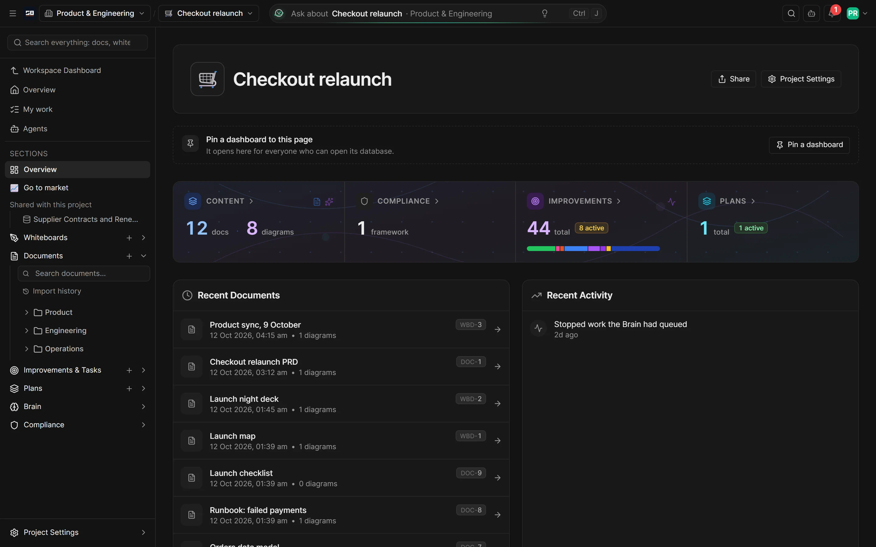Add a new plan with plus icon
Screen dimensions: 876x547
pos(129,388)
